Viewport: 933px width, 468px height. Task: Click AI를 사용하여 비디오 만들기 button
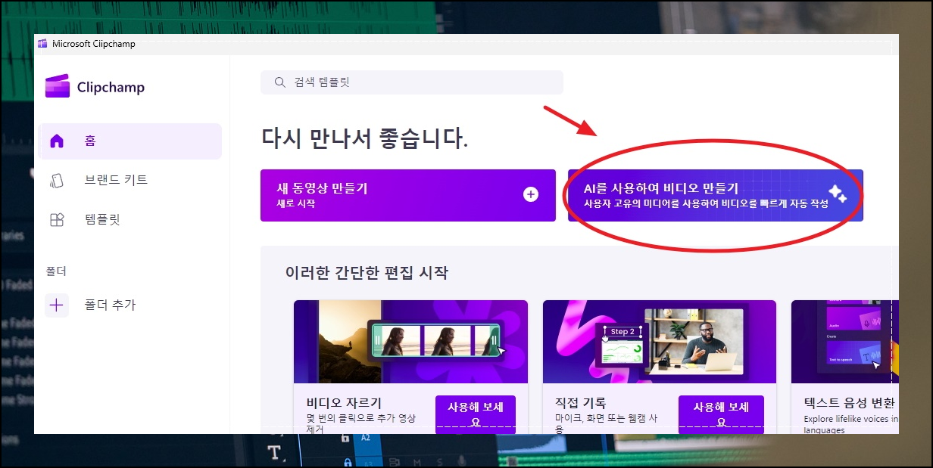tap(716, 195)
